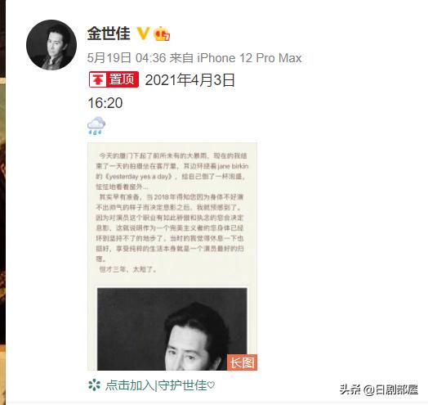The height and width of the screenshot is (405, 428).
Task: Open the 点击加入 super-topic link
Action: (x=130, y=385)
